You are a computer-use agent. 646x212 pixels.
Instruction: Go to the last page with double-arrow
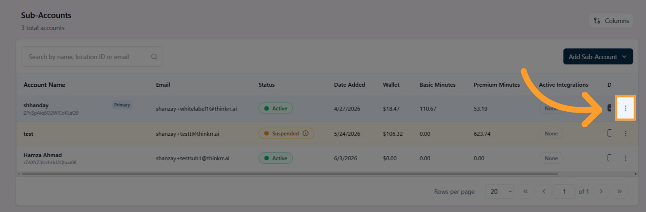(619, 192)
